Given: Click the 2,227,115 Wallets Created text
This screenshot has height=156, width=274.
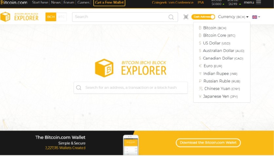Looking at the screenshot, I should [x=65, y=148].
